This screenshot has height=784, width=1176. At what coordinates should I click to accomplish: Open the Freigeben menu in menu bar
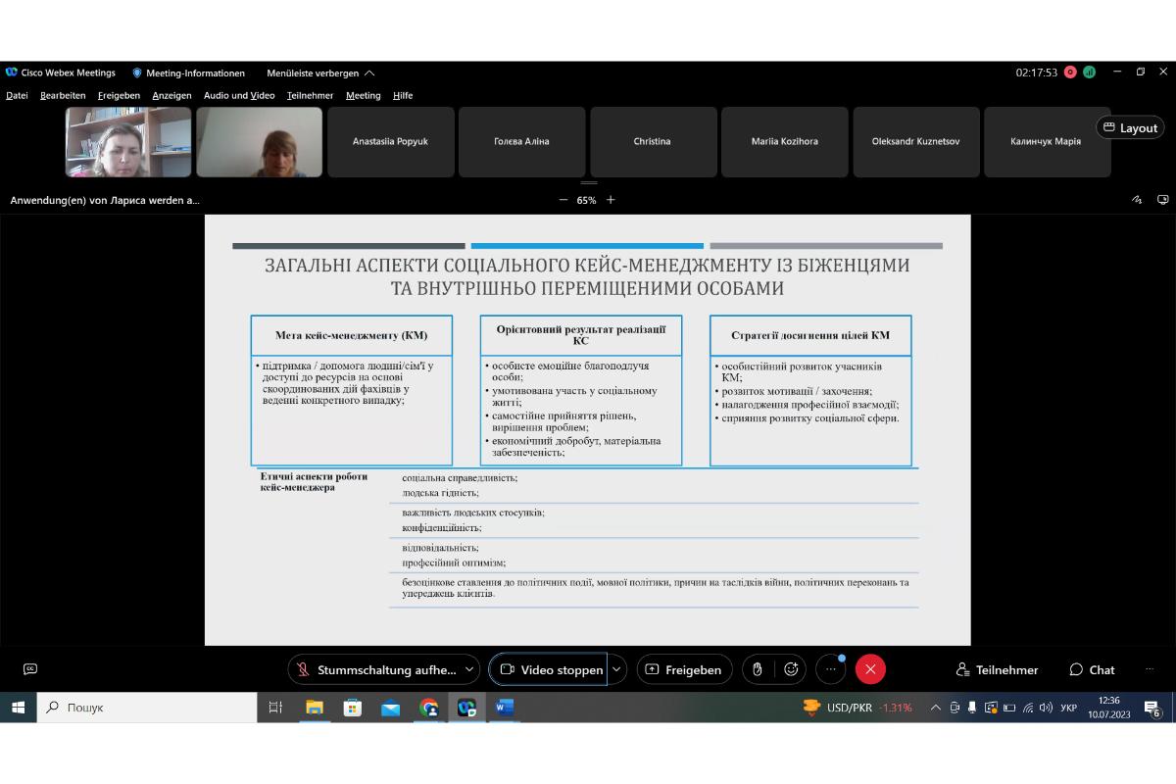[119, 95]
